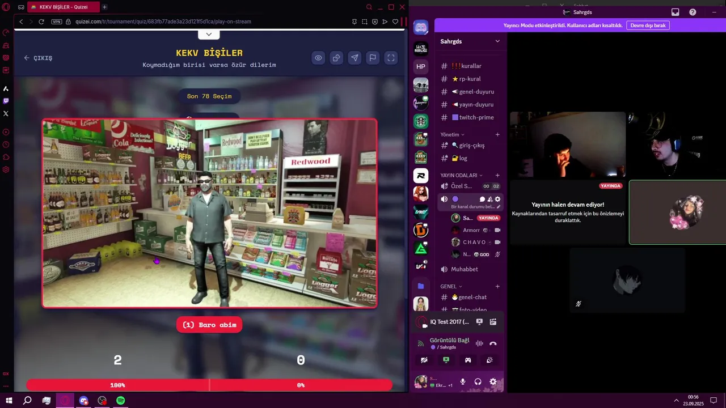The width and height of the screenshot is (726, 408).
Task: Add channel to Yönetim category
Action: (497, 135)
